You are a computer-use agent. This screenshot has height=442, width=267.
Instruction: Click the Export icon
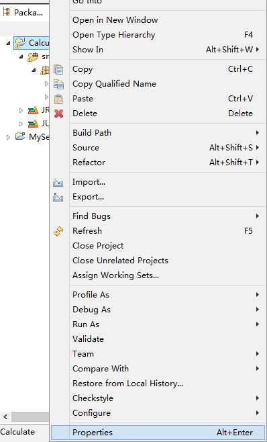(58, 197)
